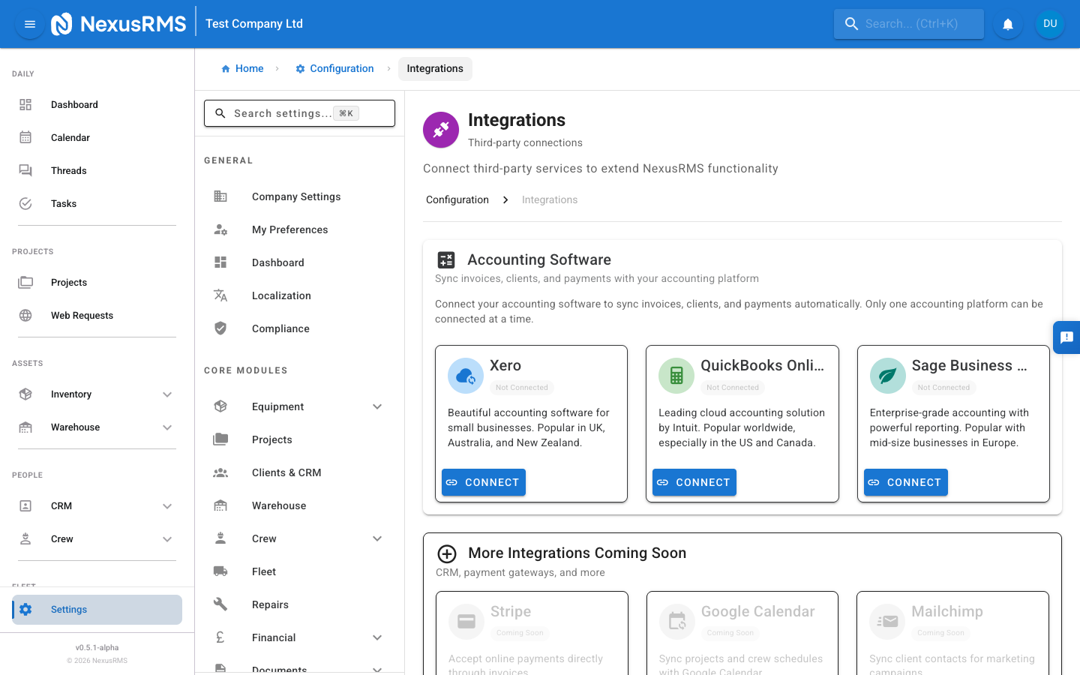
Task: Connect QuickBooks Online
Action: pos(694,482)
